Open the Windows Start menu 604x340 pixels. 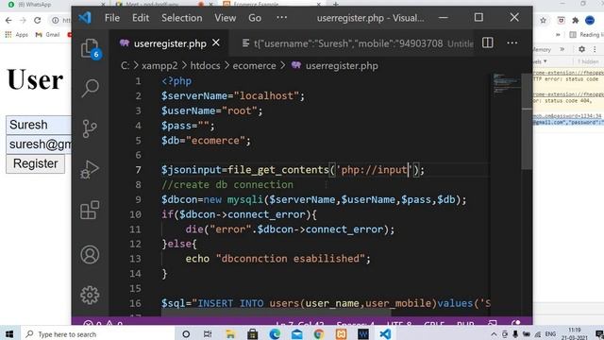coord(9,333)
